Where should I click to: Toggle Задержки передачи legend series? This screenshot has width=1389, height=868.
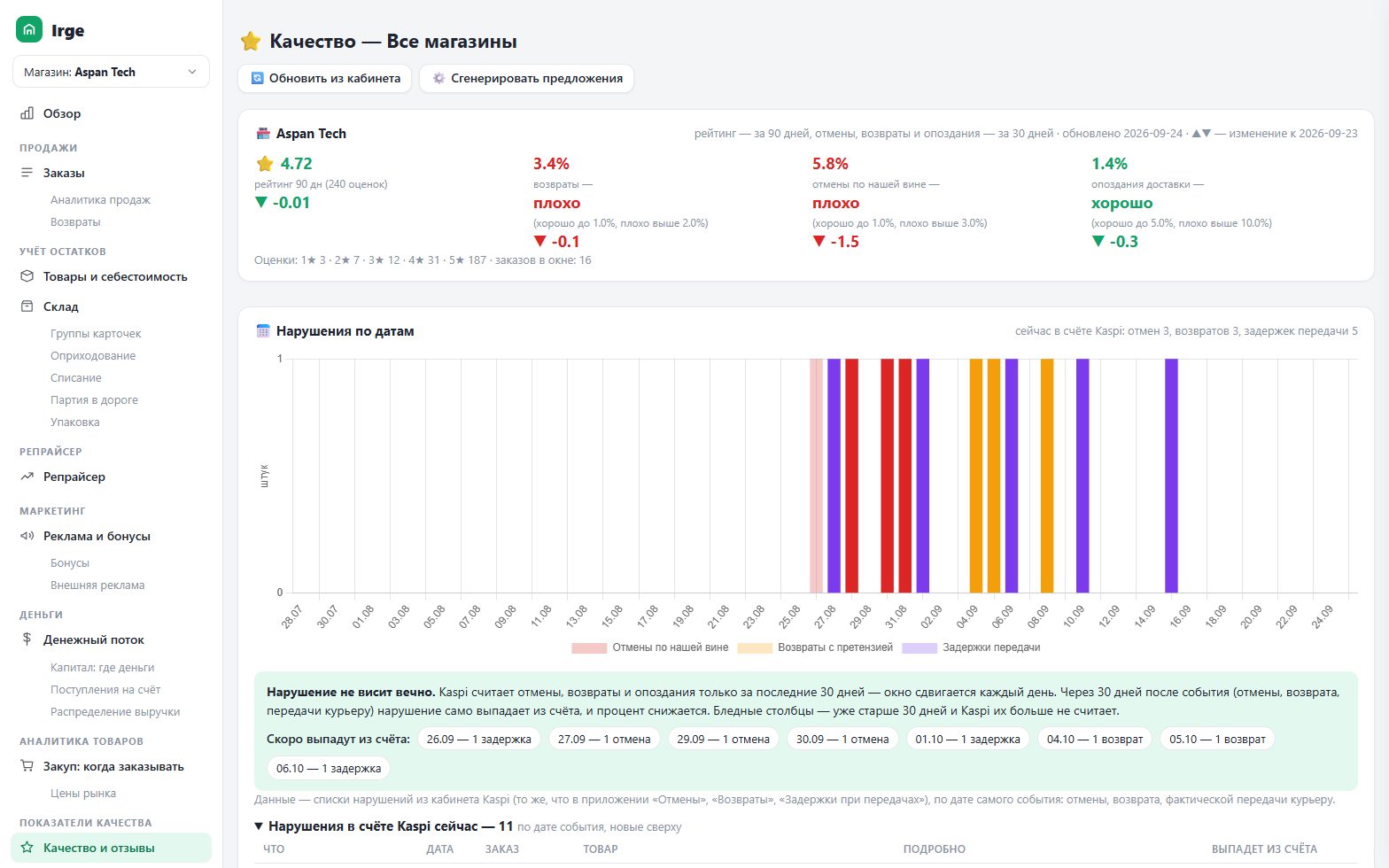(x=971, y=647)
